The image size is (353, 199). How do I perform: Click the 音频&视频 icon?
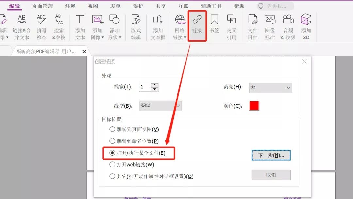click(x=288, y=24)
